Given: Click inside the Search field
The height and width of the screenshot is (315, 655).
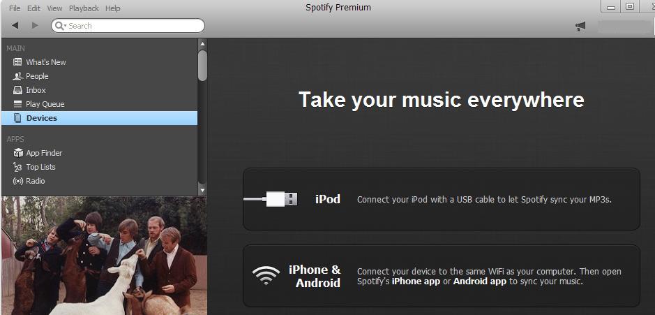Looking at the screenshot, I should click(128, 26).
